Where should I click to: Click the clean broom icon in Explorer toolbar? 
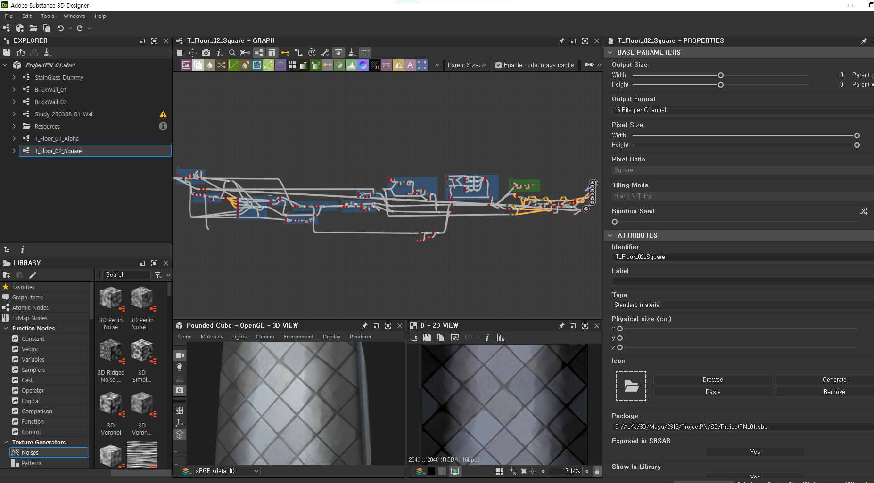[47, 53]
